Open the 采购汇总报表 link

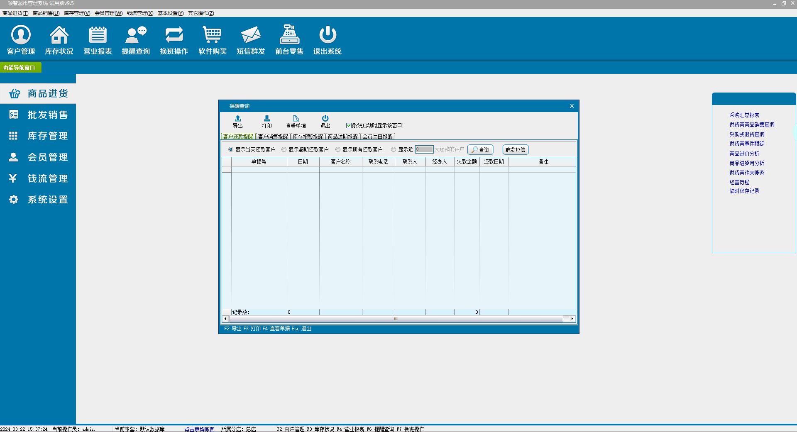pyautogui.click(x=744, y=115)
